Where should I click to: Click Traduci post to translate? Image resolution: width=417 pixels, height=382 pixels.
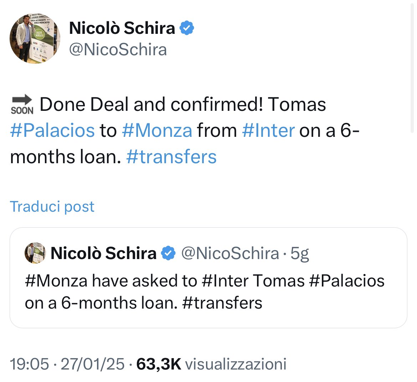[x=52, y=207]
